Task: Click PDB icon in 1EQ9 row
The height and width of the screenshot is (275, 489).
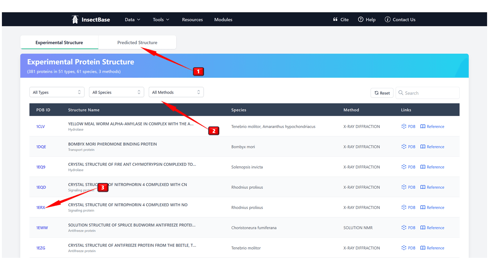Action: click(404, 167)
